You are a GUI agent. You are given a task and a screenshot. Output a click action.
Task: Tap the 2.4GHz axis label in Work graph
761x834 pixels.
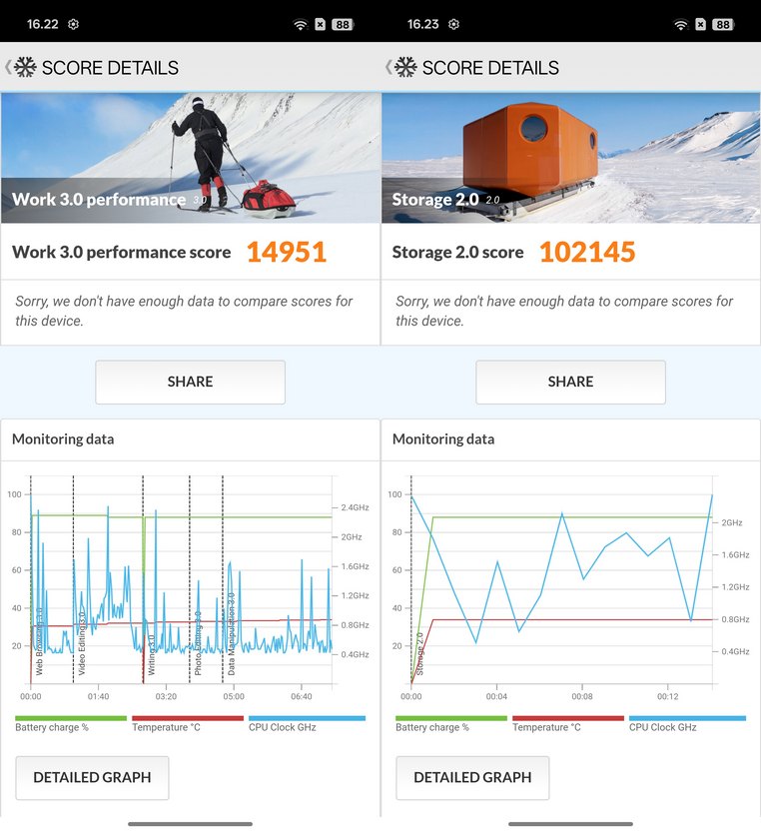pos(355,507)
